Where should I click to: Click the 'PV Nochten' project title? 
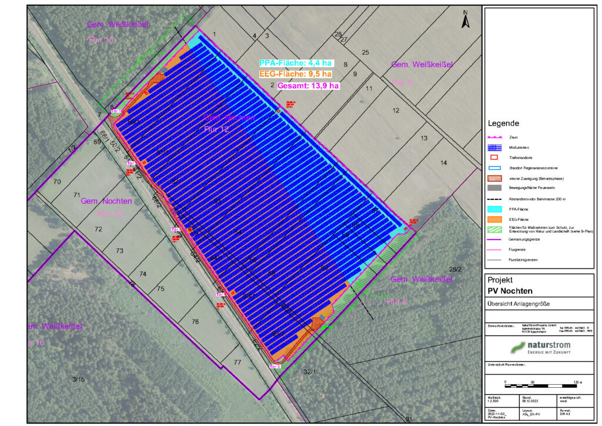coord(510,291)
